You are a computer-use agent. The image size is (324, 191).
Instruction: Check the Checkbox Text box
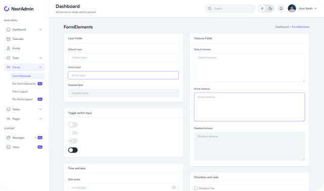pos(196,188)
